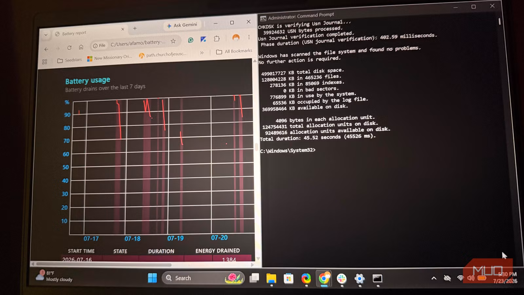Open Task View from the taskbar

[x=254, y=278]
